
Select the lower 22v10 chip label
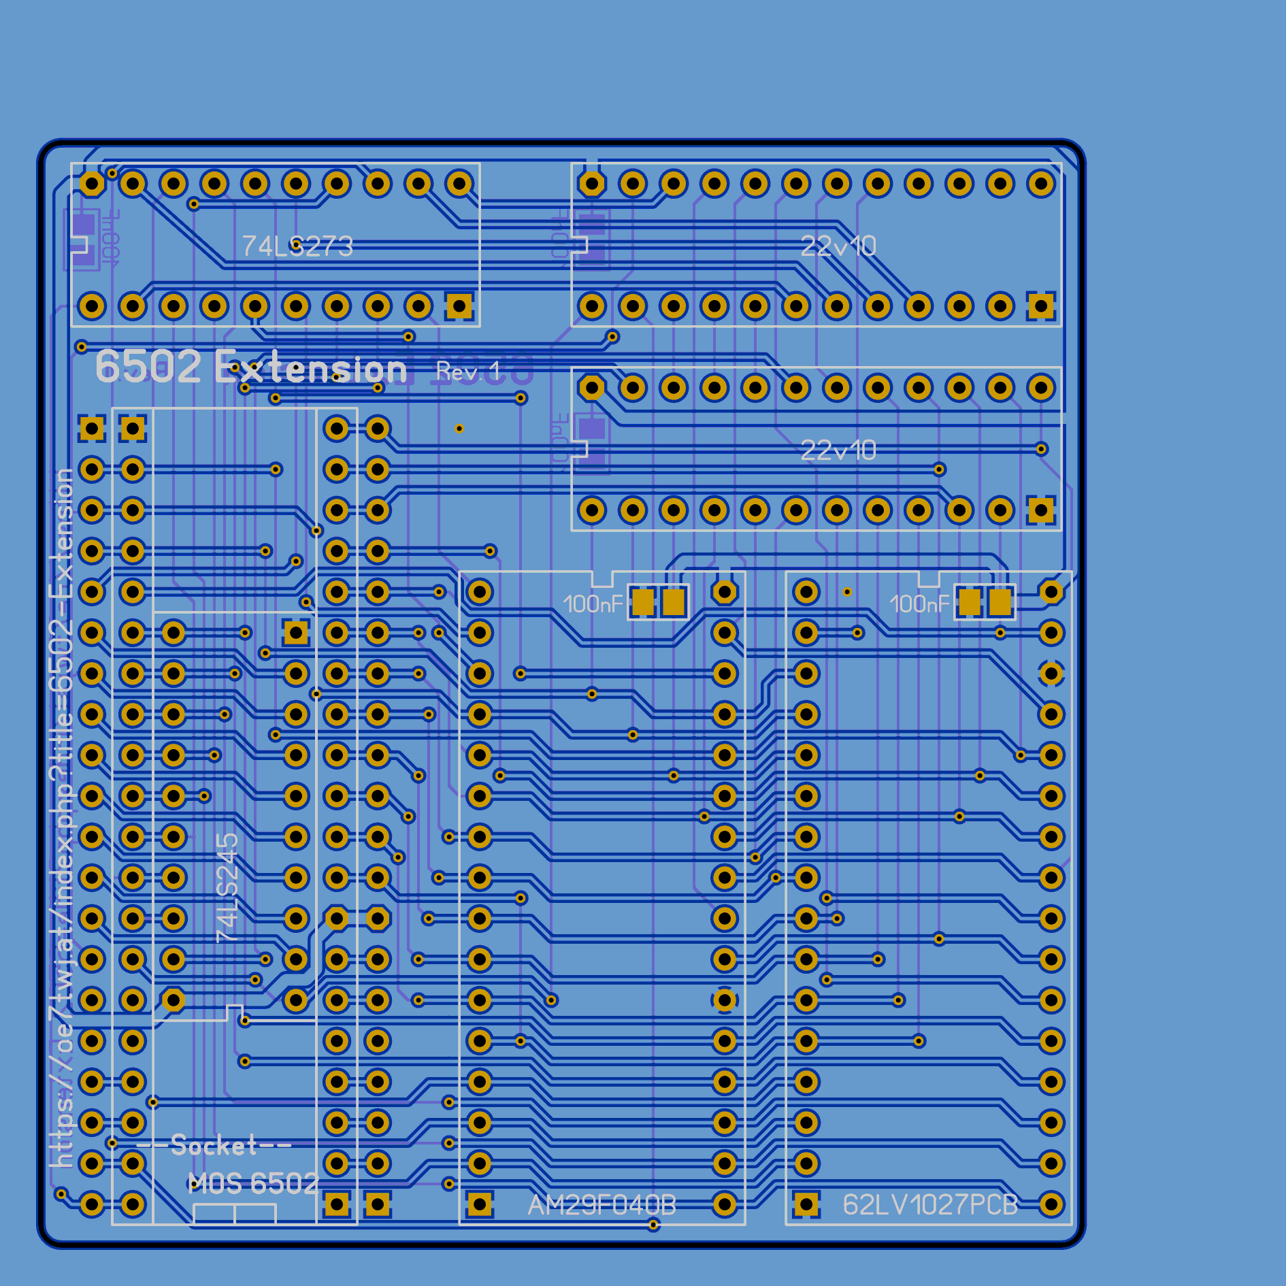click(x=838, y=450)
